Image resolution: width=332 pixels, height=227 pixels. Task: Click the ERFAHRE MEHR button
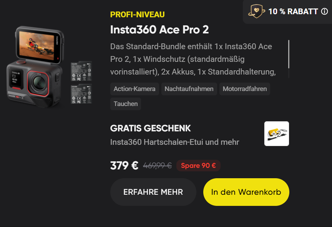[x=153, y=192]
